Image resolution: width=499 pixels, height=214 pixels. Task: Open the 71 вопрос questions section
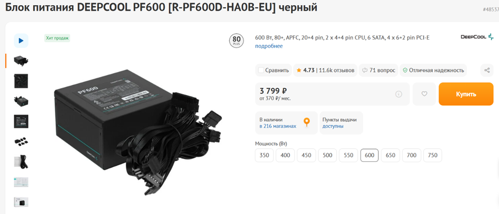point(378,70)
